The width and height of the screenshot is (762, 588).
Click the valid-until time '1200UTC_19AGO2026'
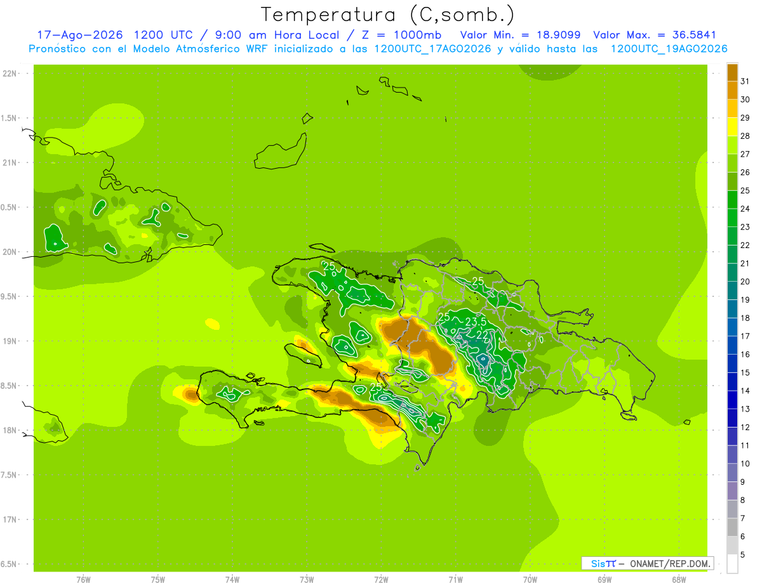tap(669, 49)
